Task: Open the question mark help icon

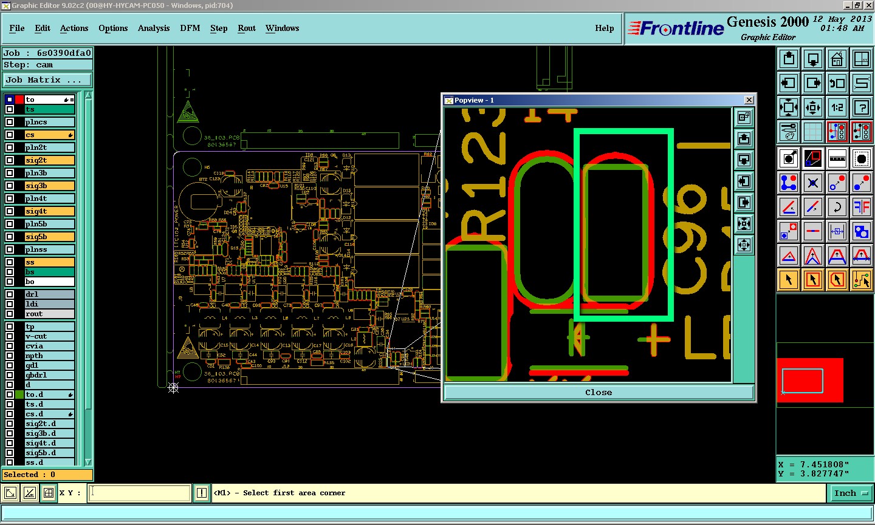Action: click(862, 107)
